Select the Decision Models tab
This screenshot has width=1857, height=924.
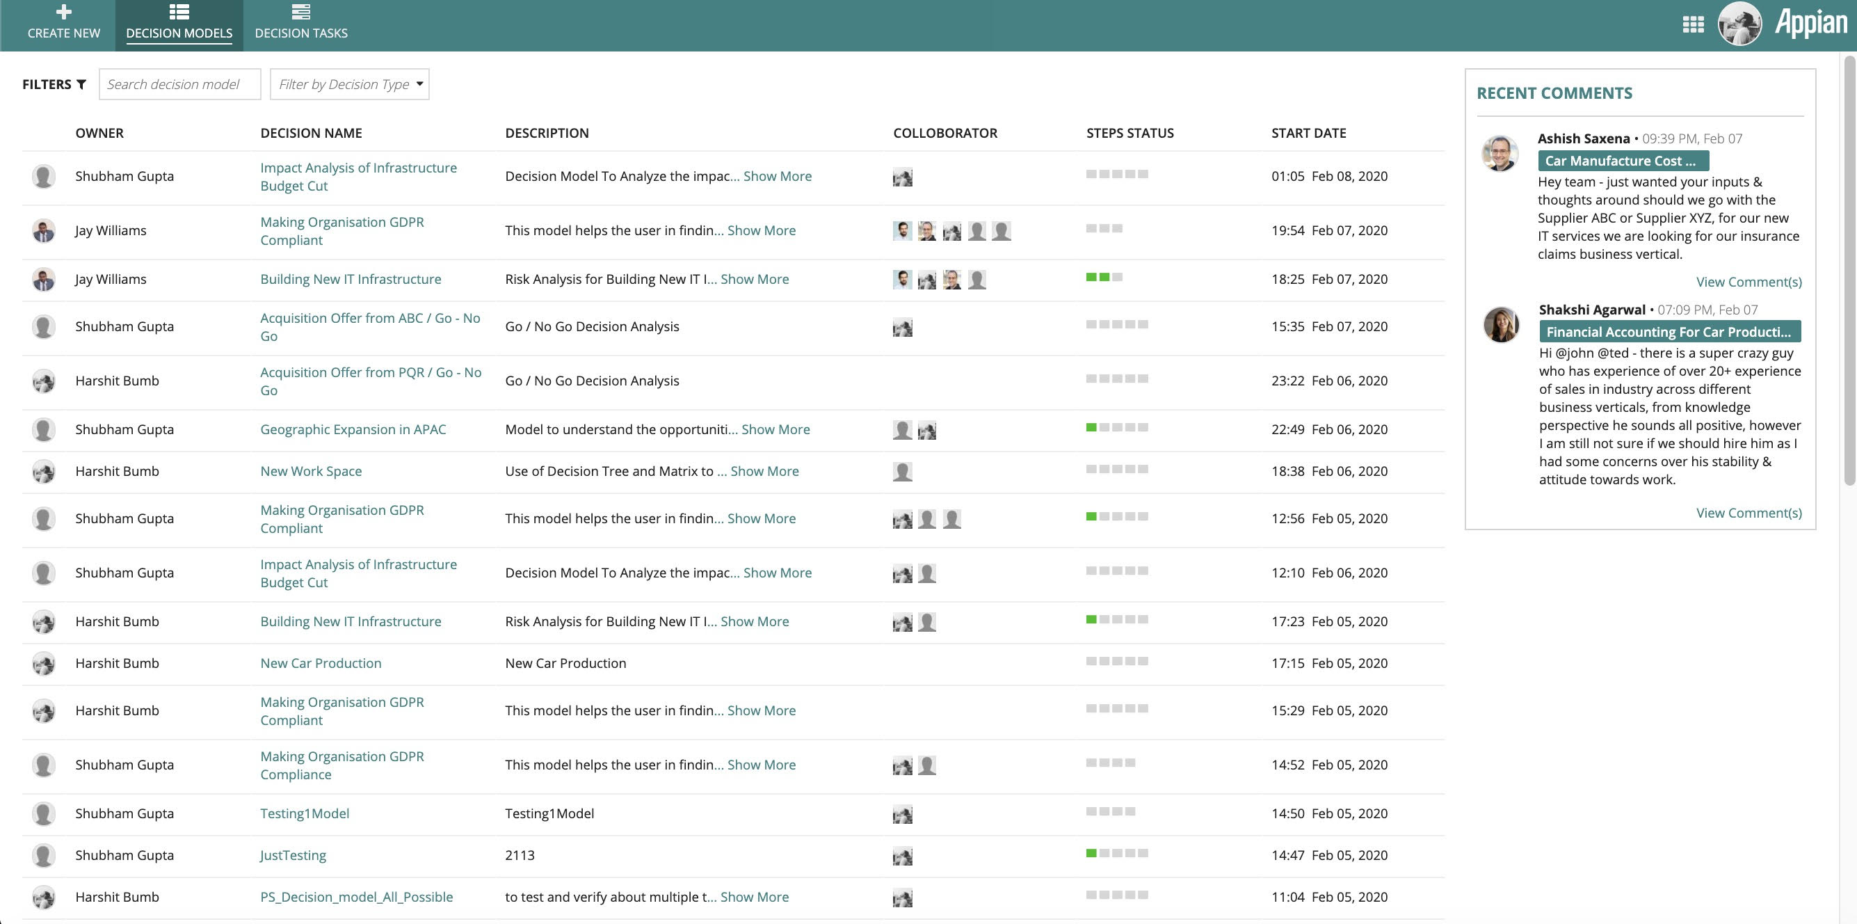pos(179,25)
